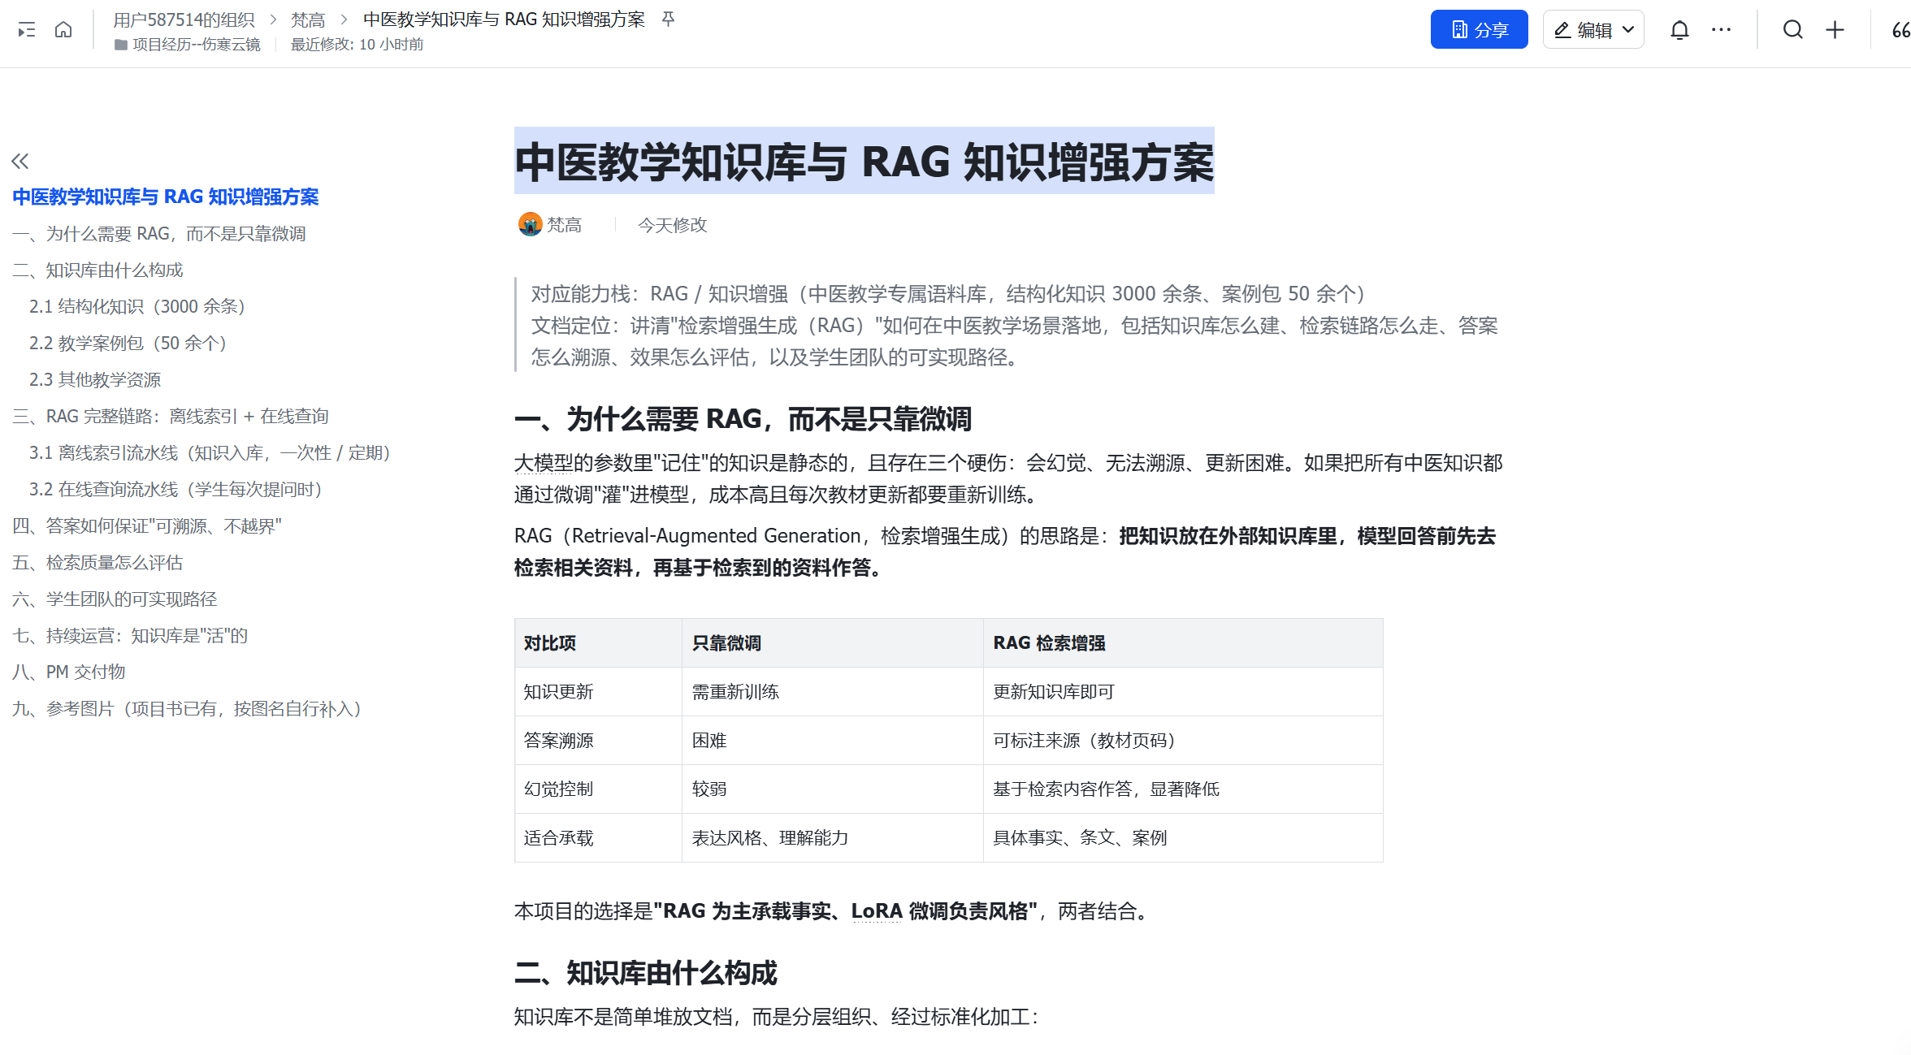This screenshot has width=1911, height=1055.
Task: Create new item with the plus icon
Action: pos(1835,30)
